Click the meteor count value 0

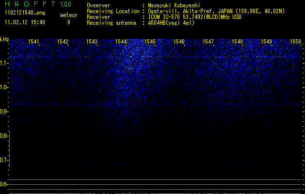tap(69, 22)
